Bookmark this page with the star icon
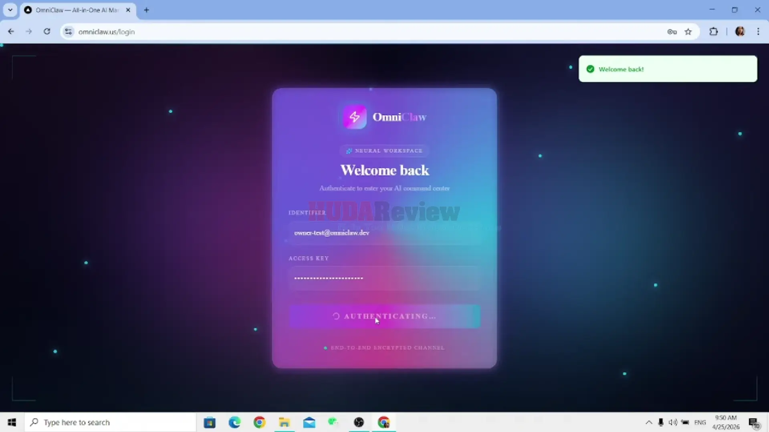769x432 pixels. point(688,32)
